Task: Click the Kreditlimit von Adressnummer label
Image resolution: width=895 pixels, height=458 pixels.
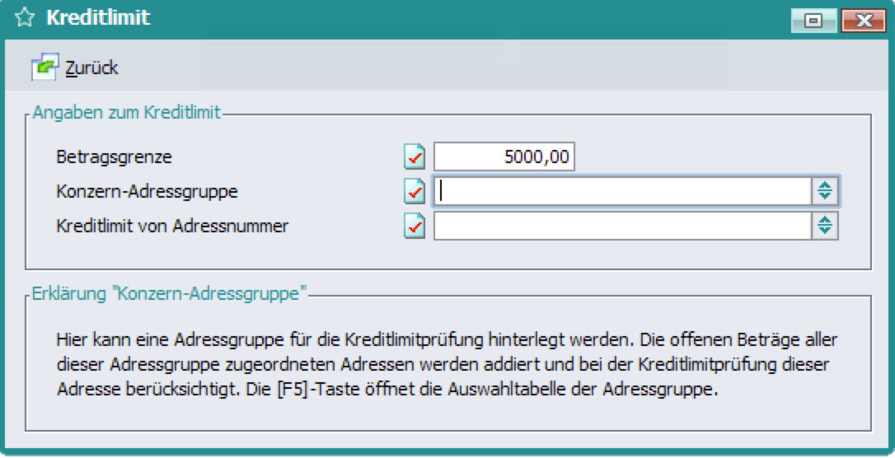Action: pos(172,226)
